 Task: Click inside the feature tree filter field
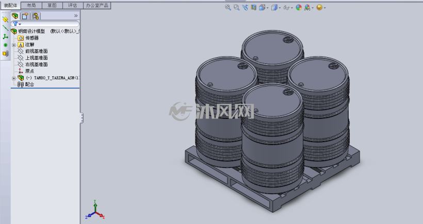pos(45,24)
